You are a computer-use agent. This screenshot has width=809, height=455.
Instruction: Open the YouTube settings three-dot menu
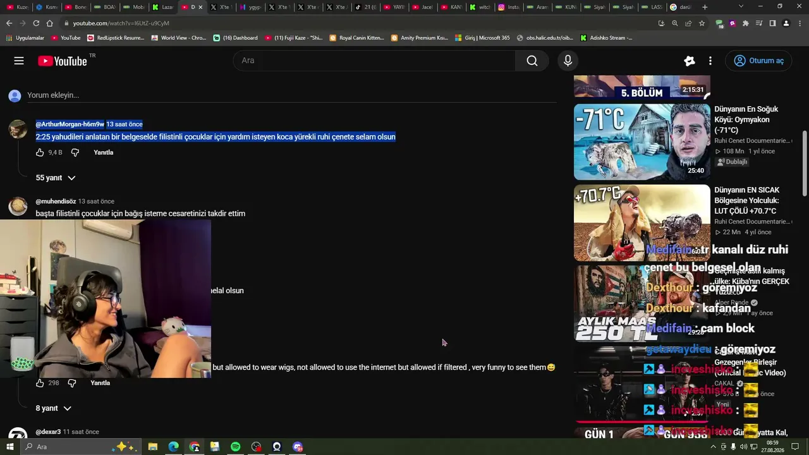click(x=710, y=61)
